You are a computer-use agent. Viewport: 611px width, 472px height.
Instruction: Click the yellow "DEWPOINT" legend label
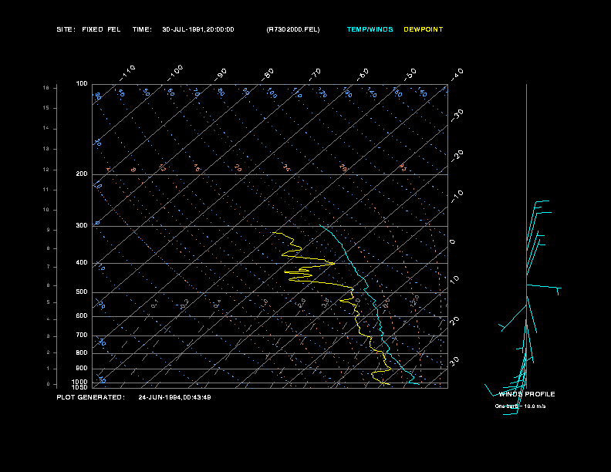(424, 29)
